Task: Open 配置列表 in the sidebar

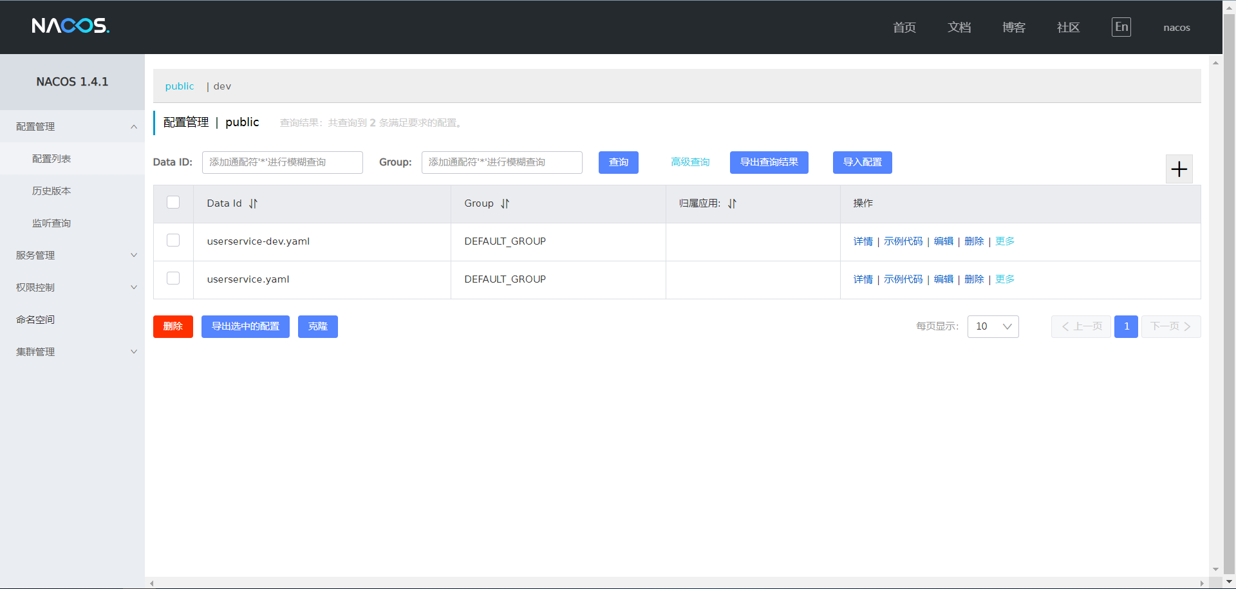Action: 72,158
